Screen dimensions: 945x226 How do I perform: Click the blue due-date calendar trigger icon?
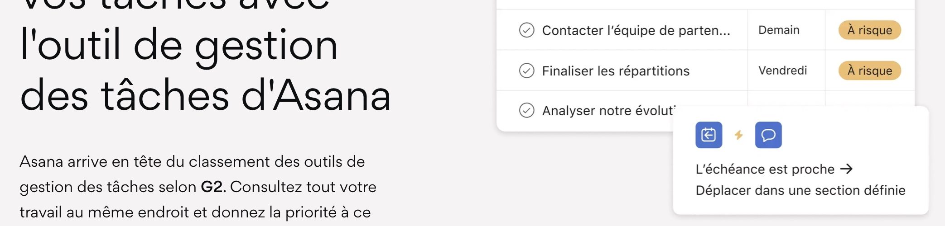tap(709, 135)
